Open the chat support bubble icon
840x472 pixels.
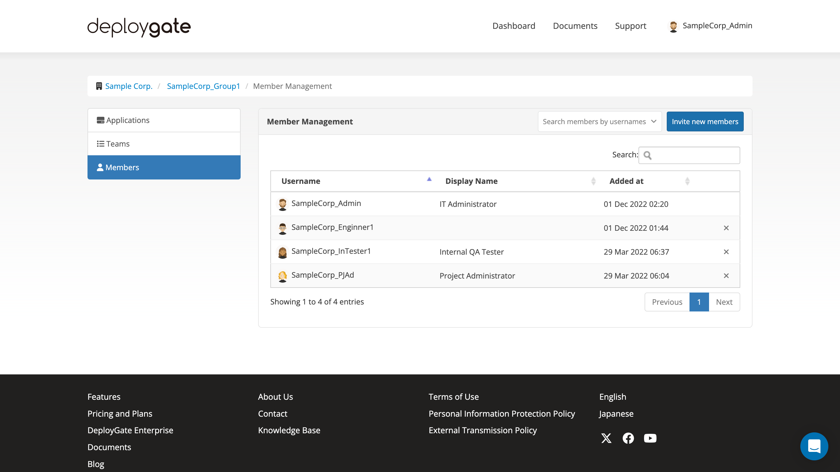tap(814, 446)
